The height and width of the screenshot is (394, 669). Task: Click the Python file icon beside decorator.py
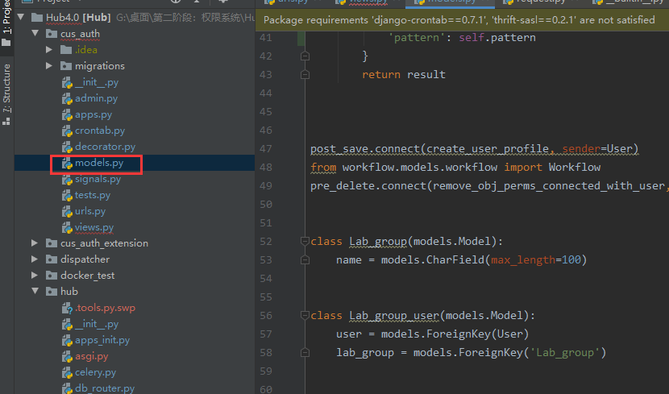point(67,147)
